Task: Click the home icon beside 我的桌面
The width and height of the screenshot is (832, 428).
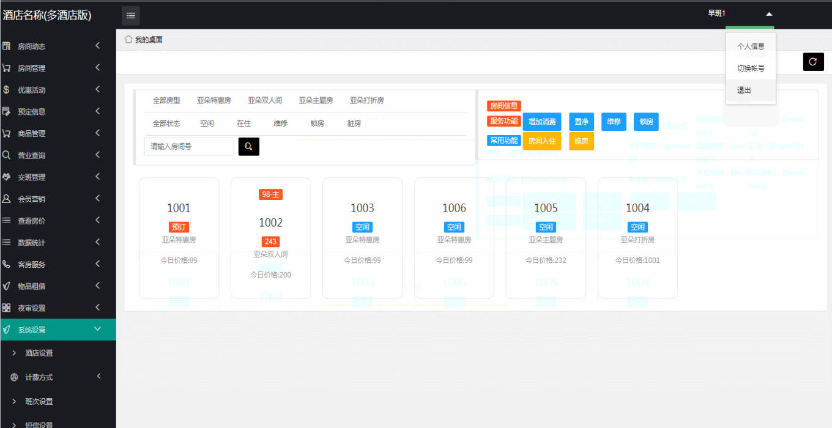Action: point(128,39)
